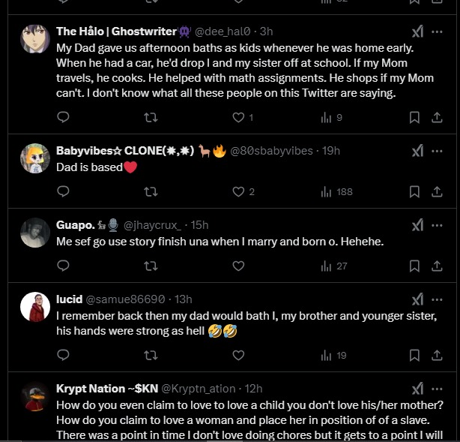Bookmark The Hålo Ghostwriter's tweet

pyautogui.click(x=414, y=117)
